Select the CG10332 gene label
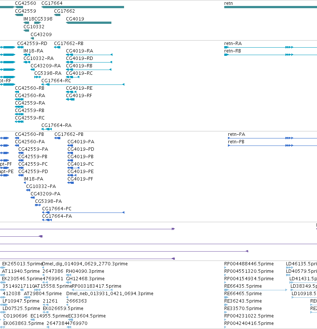 click(34, 27)
